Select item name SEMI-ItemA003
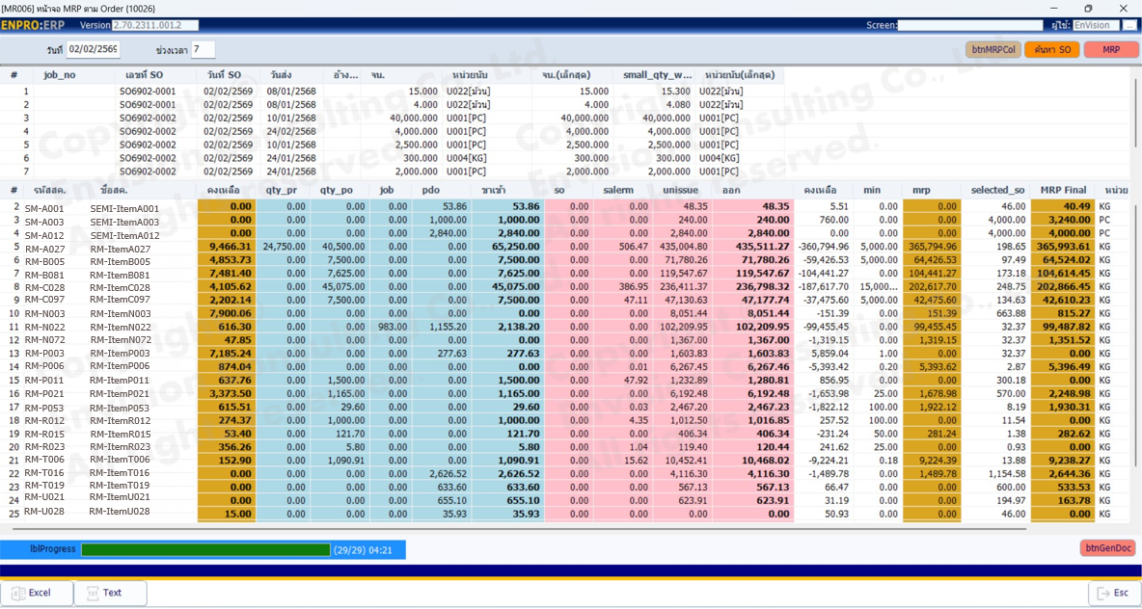1142x609 pixels. (x=124, y=222)
